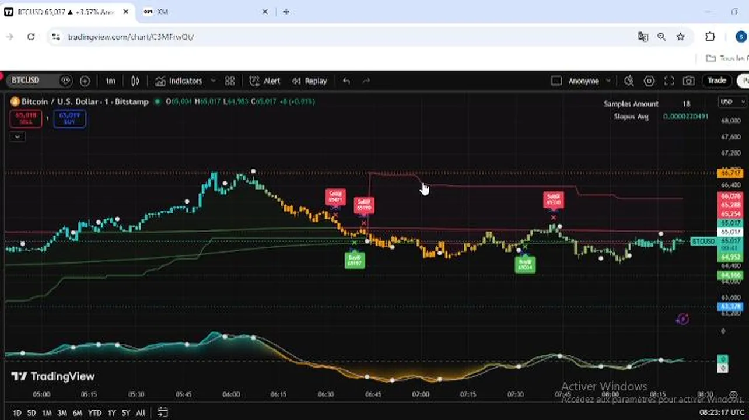Image resolution: width=749 pixels, height=420 pixels.
Task: Click the Samples Amount value 18
Action: click(x=687, y=104)
